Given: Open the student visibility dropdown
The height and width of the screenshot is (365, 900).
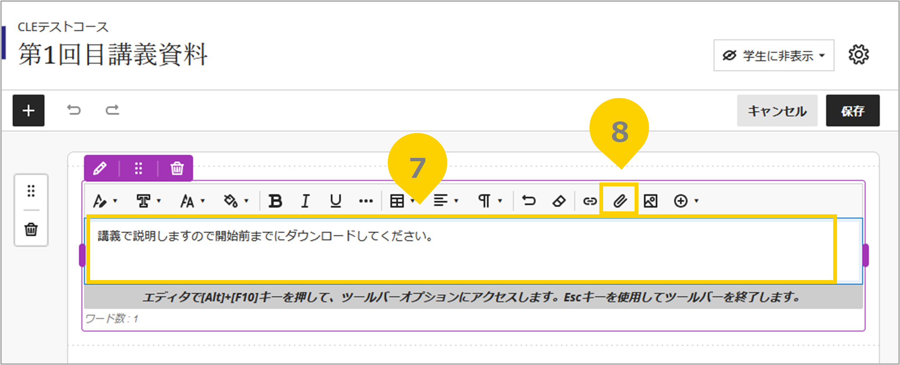Looking at the screenshot, I should click(774, 56).
